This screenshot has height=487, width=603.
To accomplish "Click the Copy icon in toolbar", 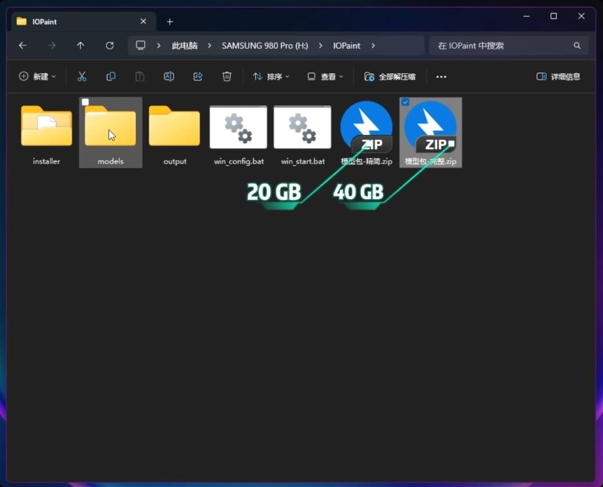I will click(x=111, y=77).
